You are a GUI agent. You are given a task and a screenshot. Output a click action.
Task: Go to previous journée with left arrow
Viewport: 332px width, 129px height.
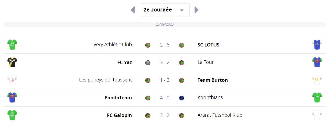click(133, 10)
